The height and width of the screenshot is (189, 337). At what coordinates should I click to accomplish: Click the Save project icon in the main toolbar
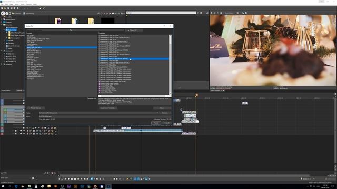[x=8, y=8]
